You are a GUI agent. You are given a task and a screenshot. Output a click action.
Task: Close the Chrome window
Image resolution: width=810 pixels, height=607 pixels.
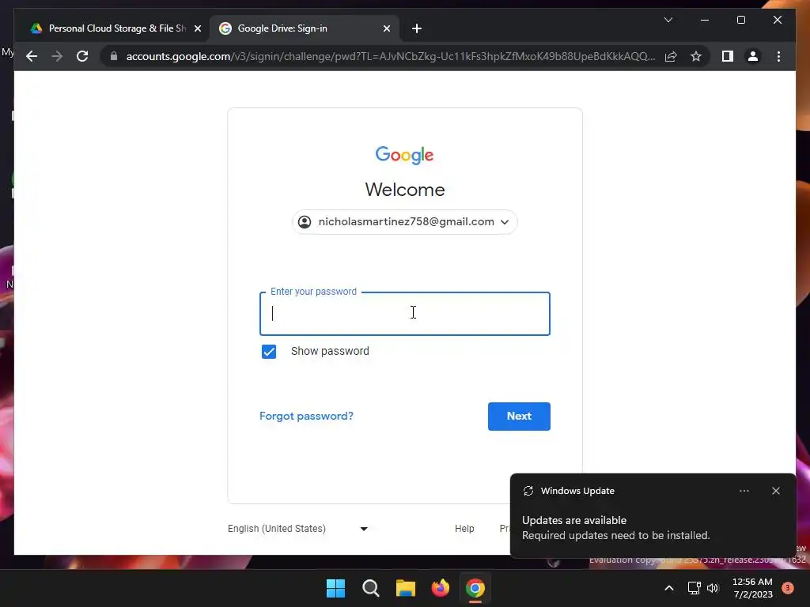pos(777,20)
